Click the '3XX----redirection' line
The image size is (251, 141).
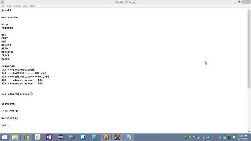(x=25, y=77)
